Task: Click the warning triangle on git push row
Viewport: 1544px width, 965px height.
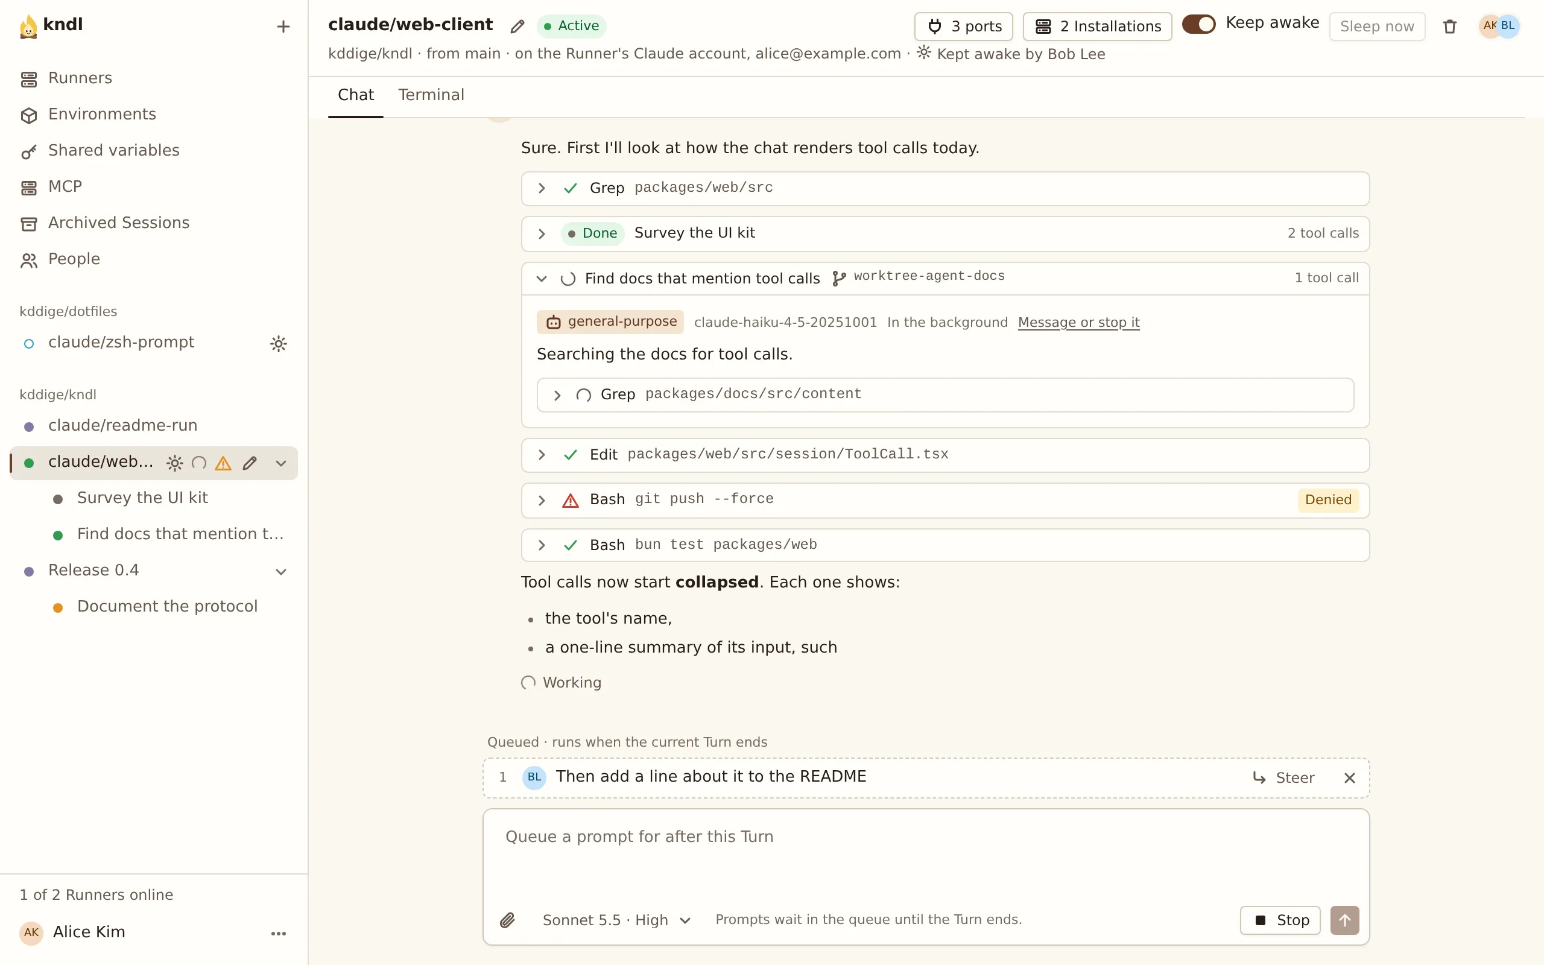Action: click(x=571, y=501)
